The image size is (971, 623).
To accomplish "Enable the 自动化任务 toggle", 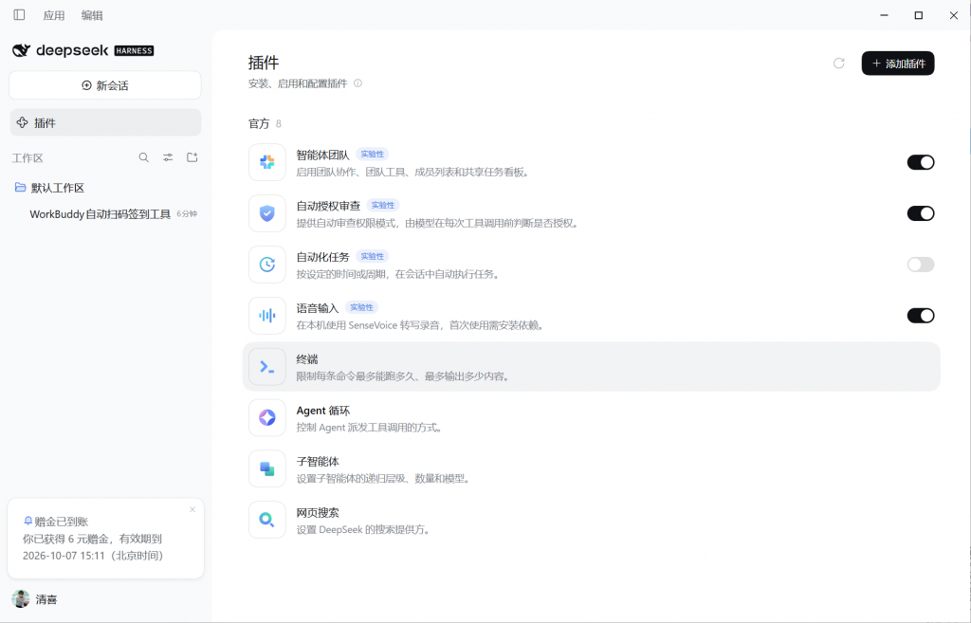I will (921, 265).
